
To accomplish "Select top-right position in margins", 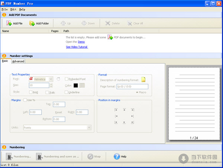I will point(132,110).
